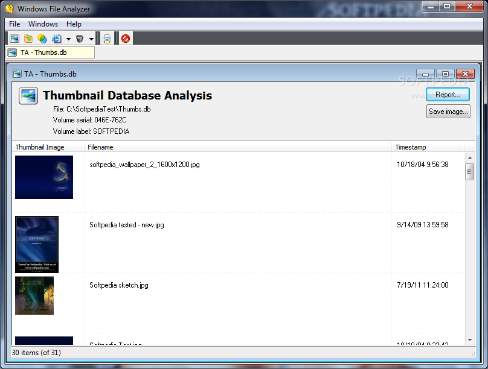
Task: Click the list scrollbar down arrow
Action: [470, 340]
